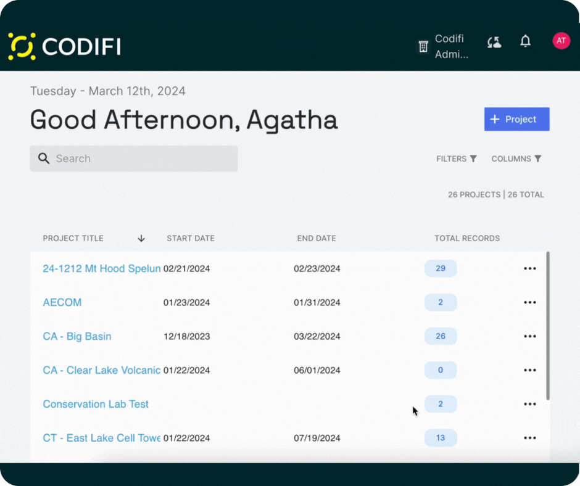Open the Filters menu
Image resolution: width=580 pixels, height=486 pixels.
tap(456, 159)
